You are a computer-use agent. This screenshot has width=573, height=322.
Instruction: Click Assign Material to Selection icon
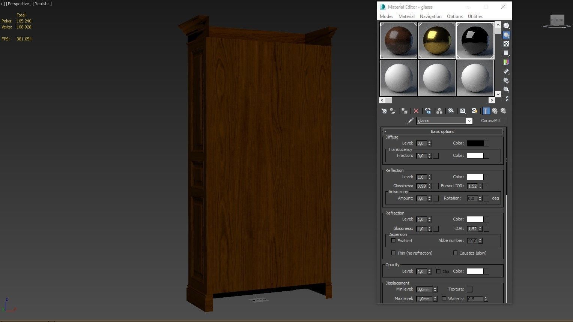pos(405,111)
